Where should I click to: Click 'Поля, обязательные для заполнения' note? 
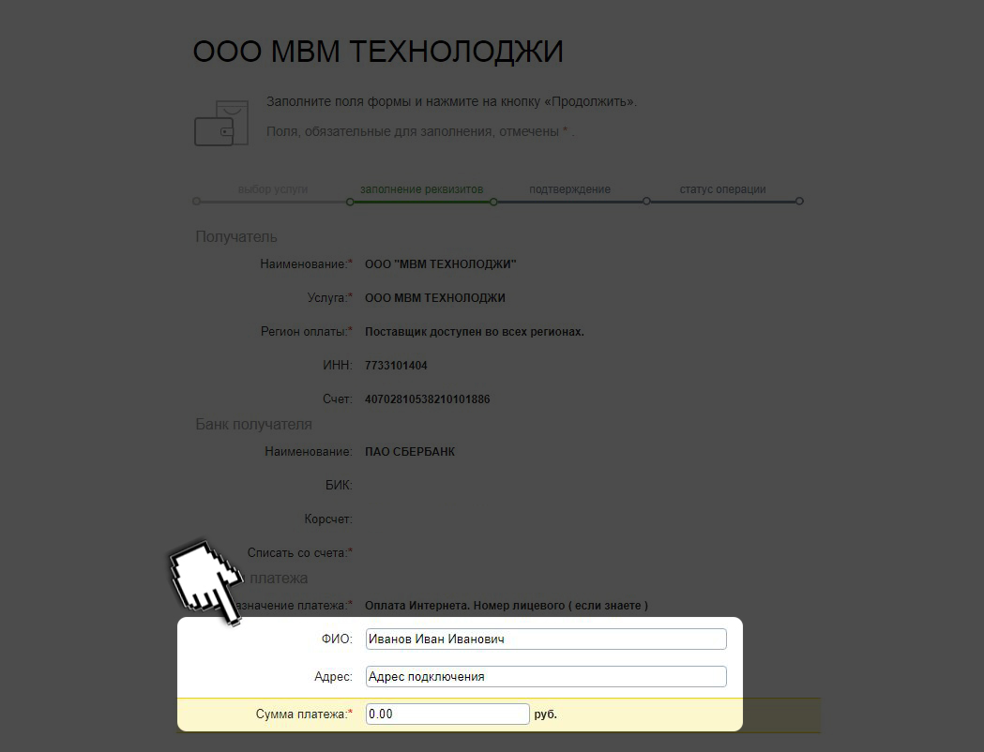420,131
